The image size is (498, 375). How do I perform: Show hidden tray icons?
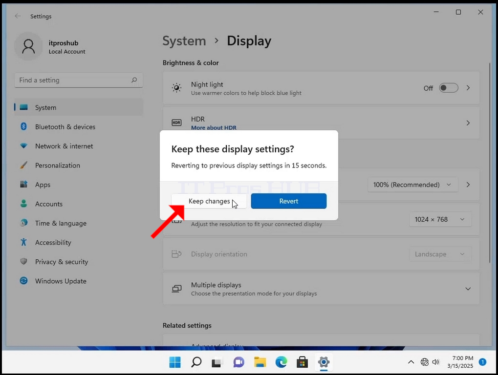tap(411, 362)
